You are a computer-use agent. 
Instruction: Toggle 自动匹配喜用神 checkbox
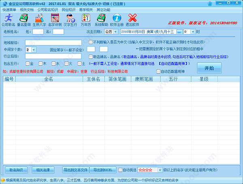coord(158,71)
